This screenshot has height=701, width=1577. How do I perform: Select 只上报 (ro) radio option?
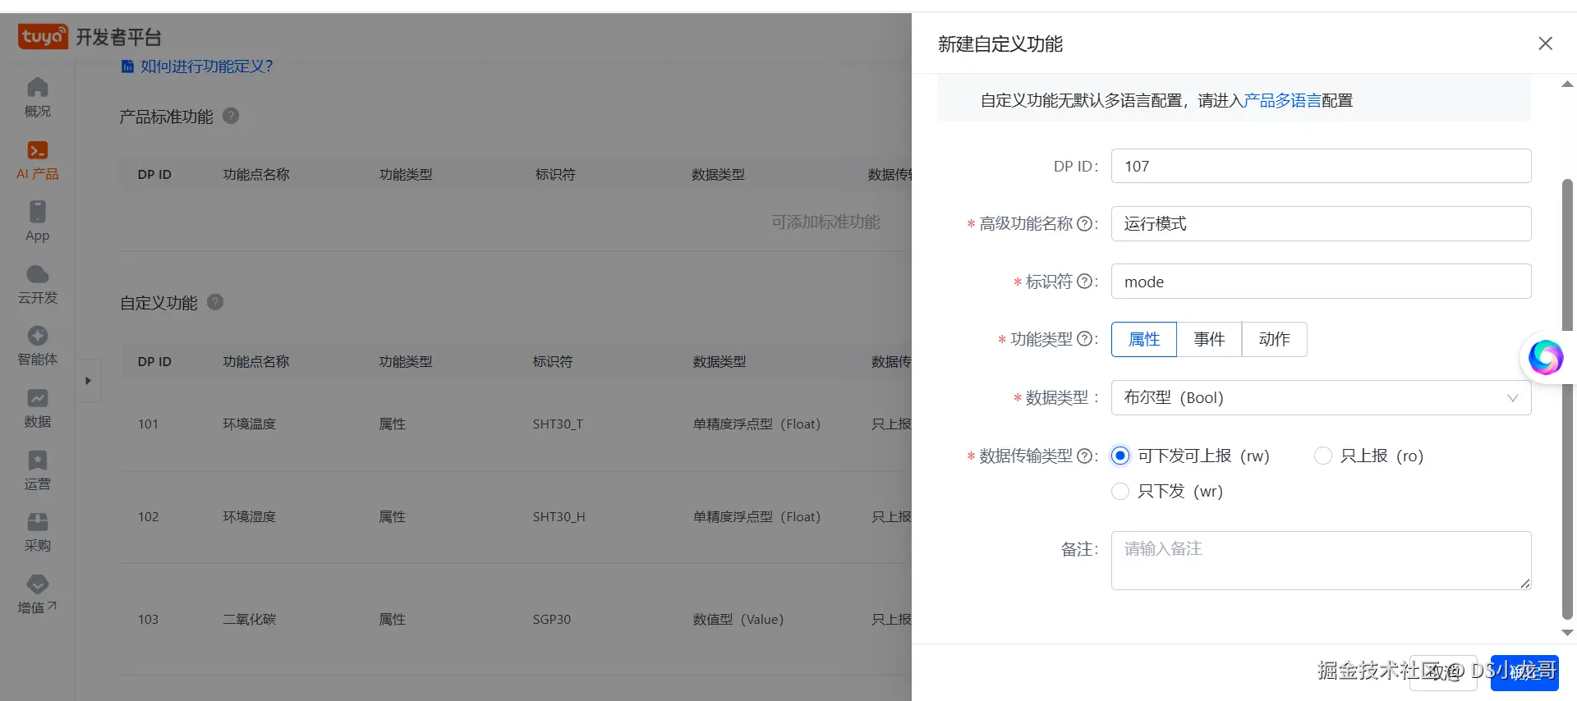click(x=1323, y=456)
